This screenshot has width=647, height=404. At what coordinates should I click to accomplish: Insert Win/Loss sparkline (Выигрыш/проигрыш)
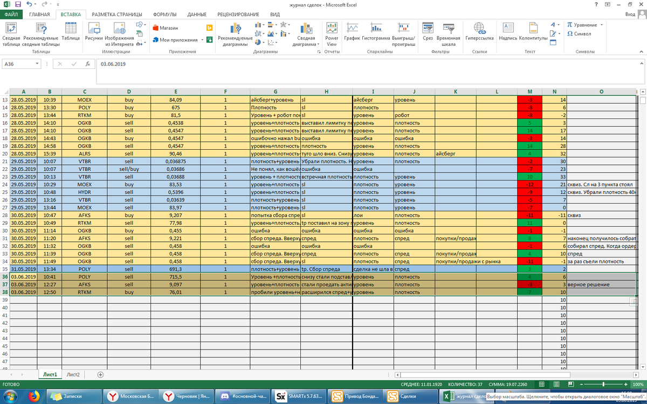403,34
